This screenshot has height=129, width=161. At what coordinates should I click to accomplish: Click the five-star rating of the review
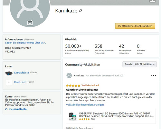[x=73, y=85]
